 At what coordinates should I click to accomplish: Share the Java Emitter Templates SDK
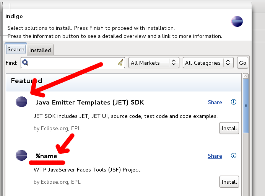tap(215, 102)
